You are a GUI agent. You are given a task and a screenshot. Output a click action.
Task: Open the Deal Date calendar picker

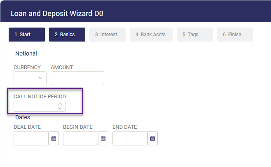(x=54, y=138)
